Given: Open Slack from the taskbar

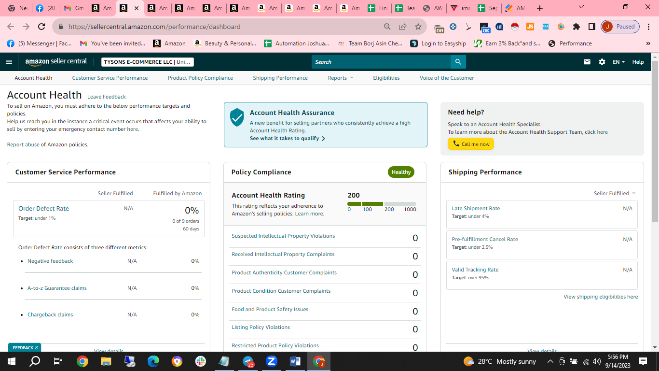Looking at the screenshot, I should [x=201, y=361].
